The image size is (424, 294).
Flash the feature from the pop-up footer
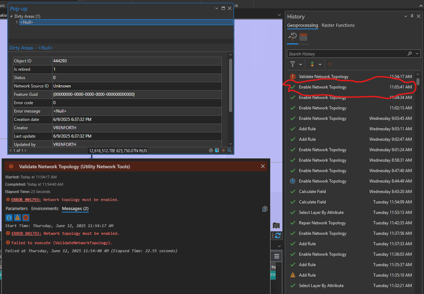click(223, 150)
